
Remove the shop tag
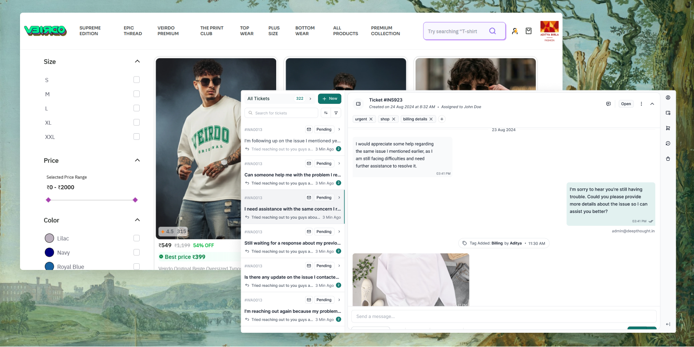click(394, 119)
